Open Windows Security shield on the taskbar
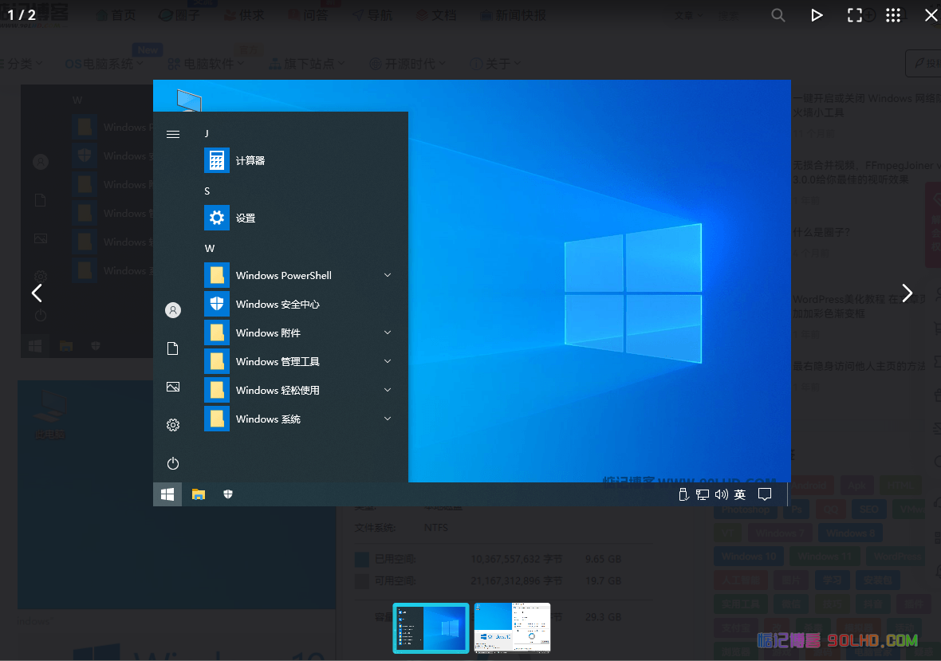The width and height of the screenshot is (941, 661). (x=228, y=494)
